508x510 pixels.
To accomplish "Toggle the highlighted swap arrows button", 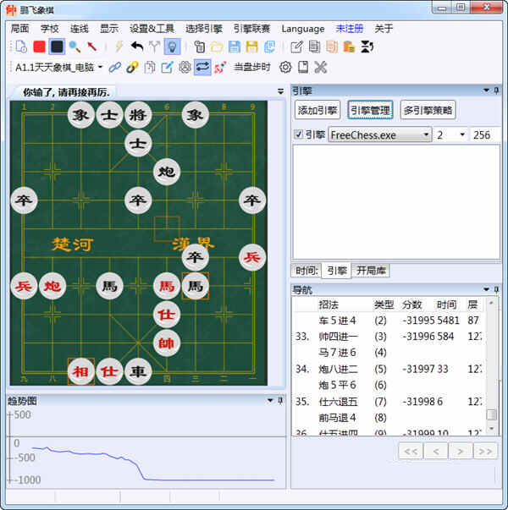I will 202,67.
